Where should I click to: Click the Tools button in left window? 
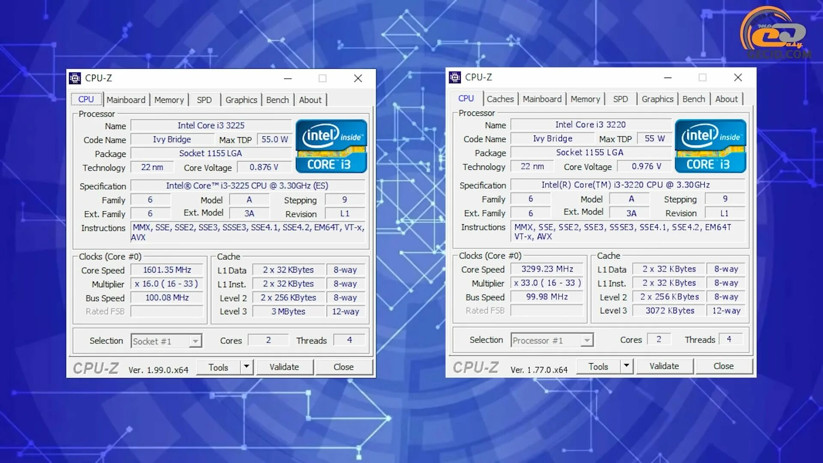tap(218, 367)
